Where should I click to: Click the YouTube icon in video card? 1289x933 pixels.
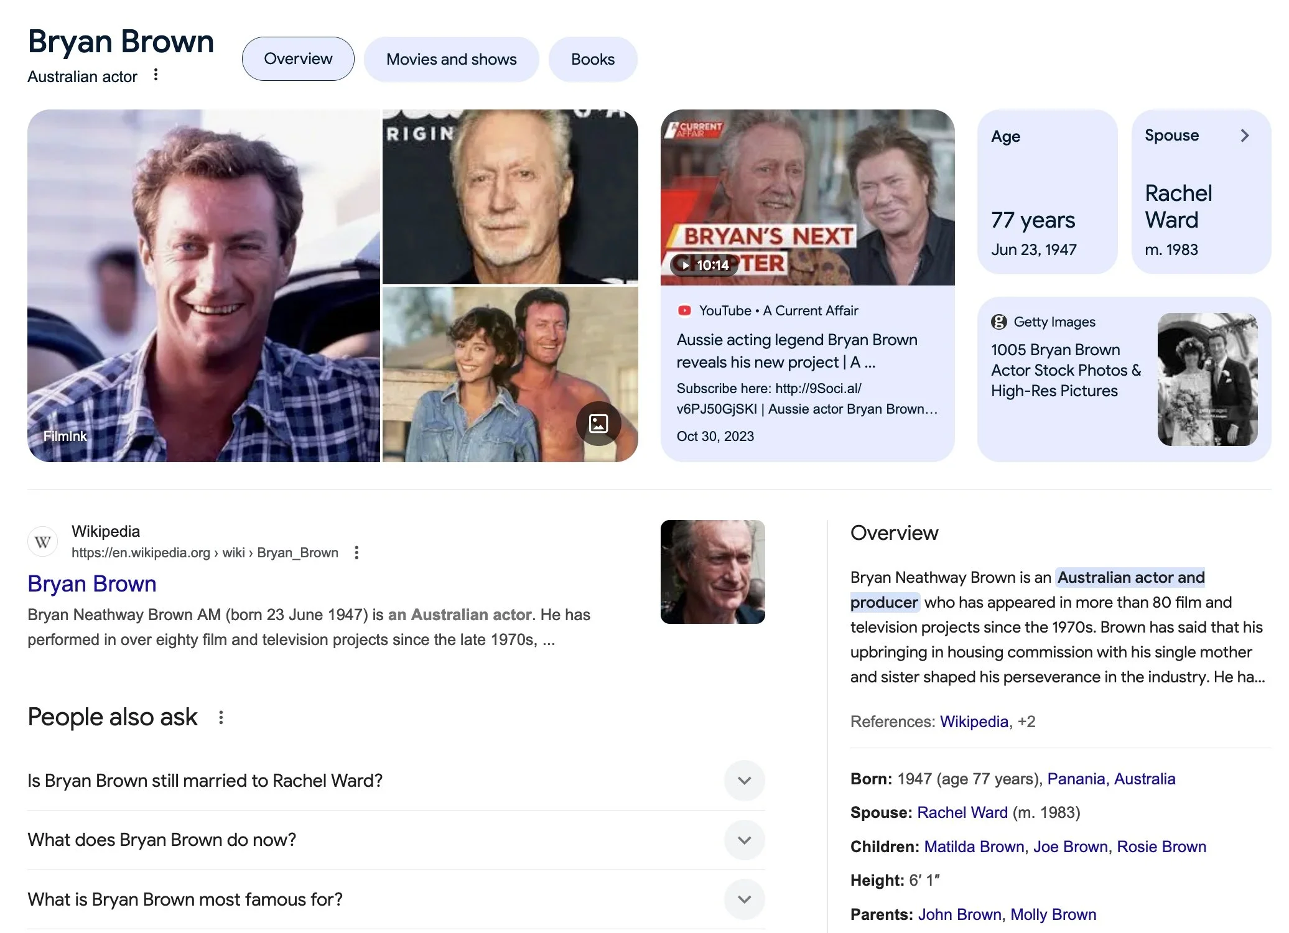(x=684, y=310)
